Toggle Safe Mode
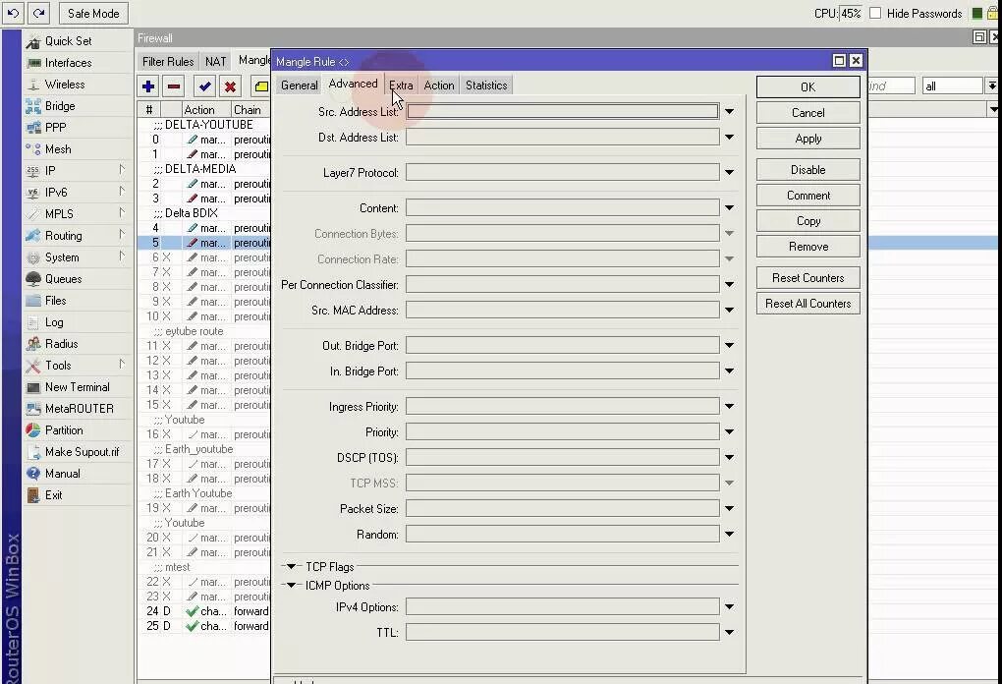 [93, 14]
